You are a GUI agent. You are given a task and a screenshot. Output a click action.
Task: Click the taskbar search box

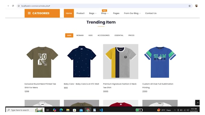[25, 110]
